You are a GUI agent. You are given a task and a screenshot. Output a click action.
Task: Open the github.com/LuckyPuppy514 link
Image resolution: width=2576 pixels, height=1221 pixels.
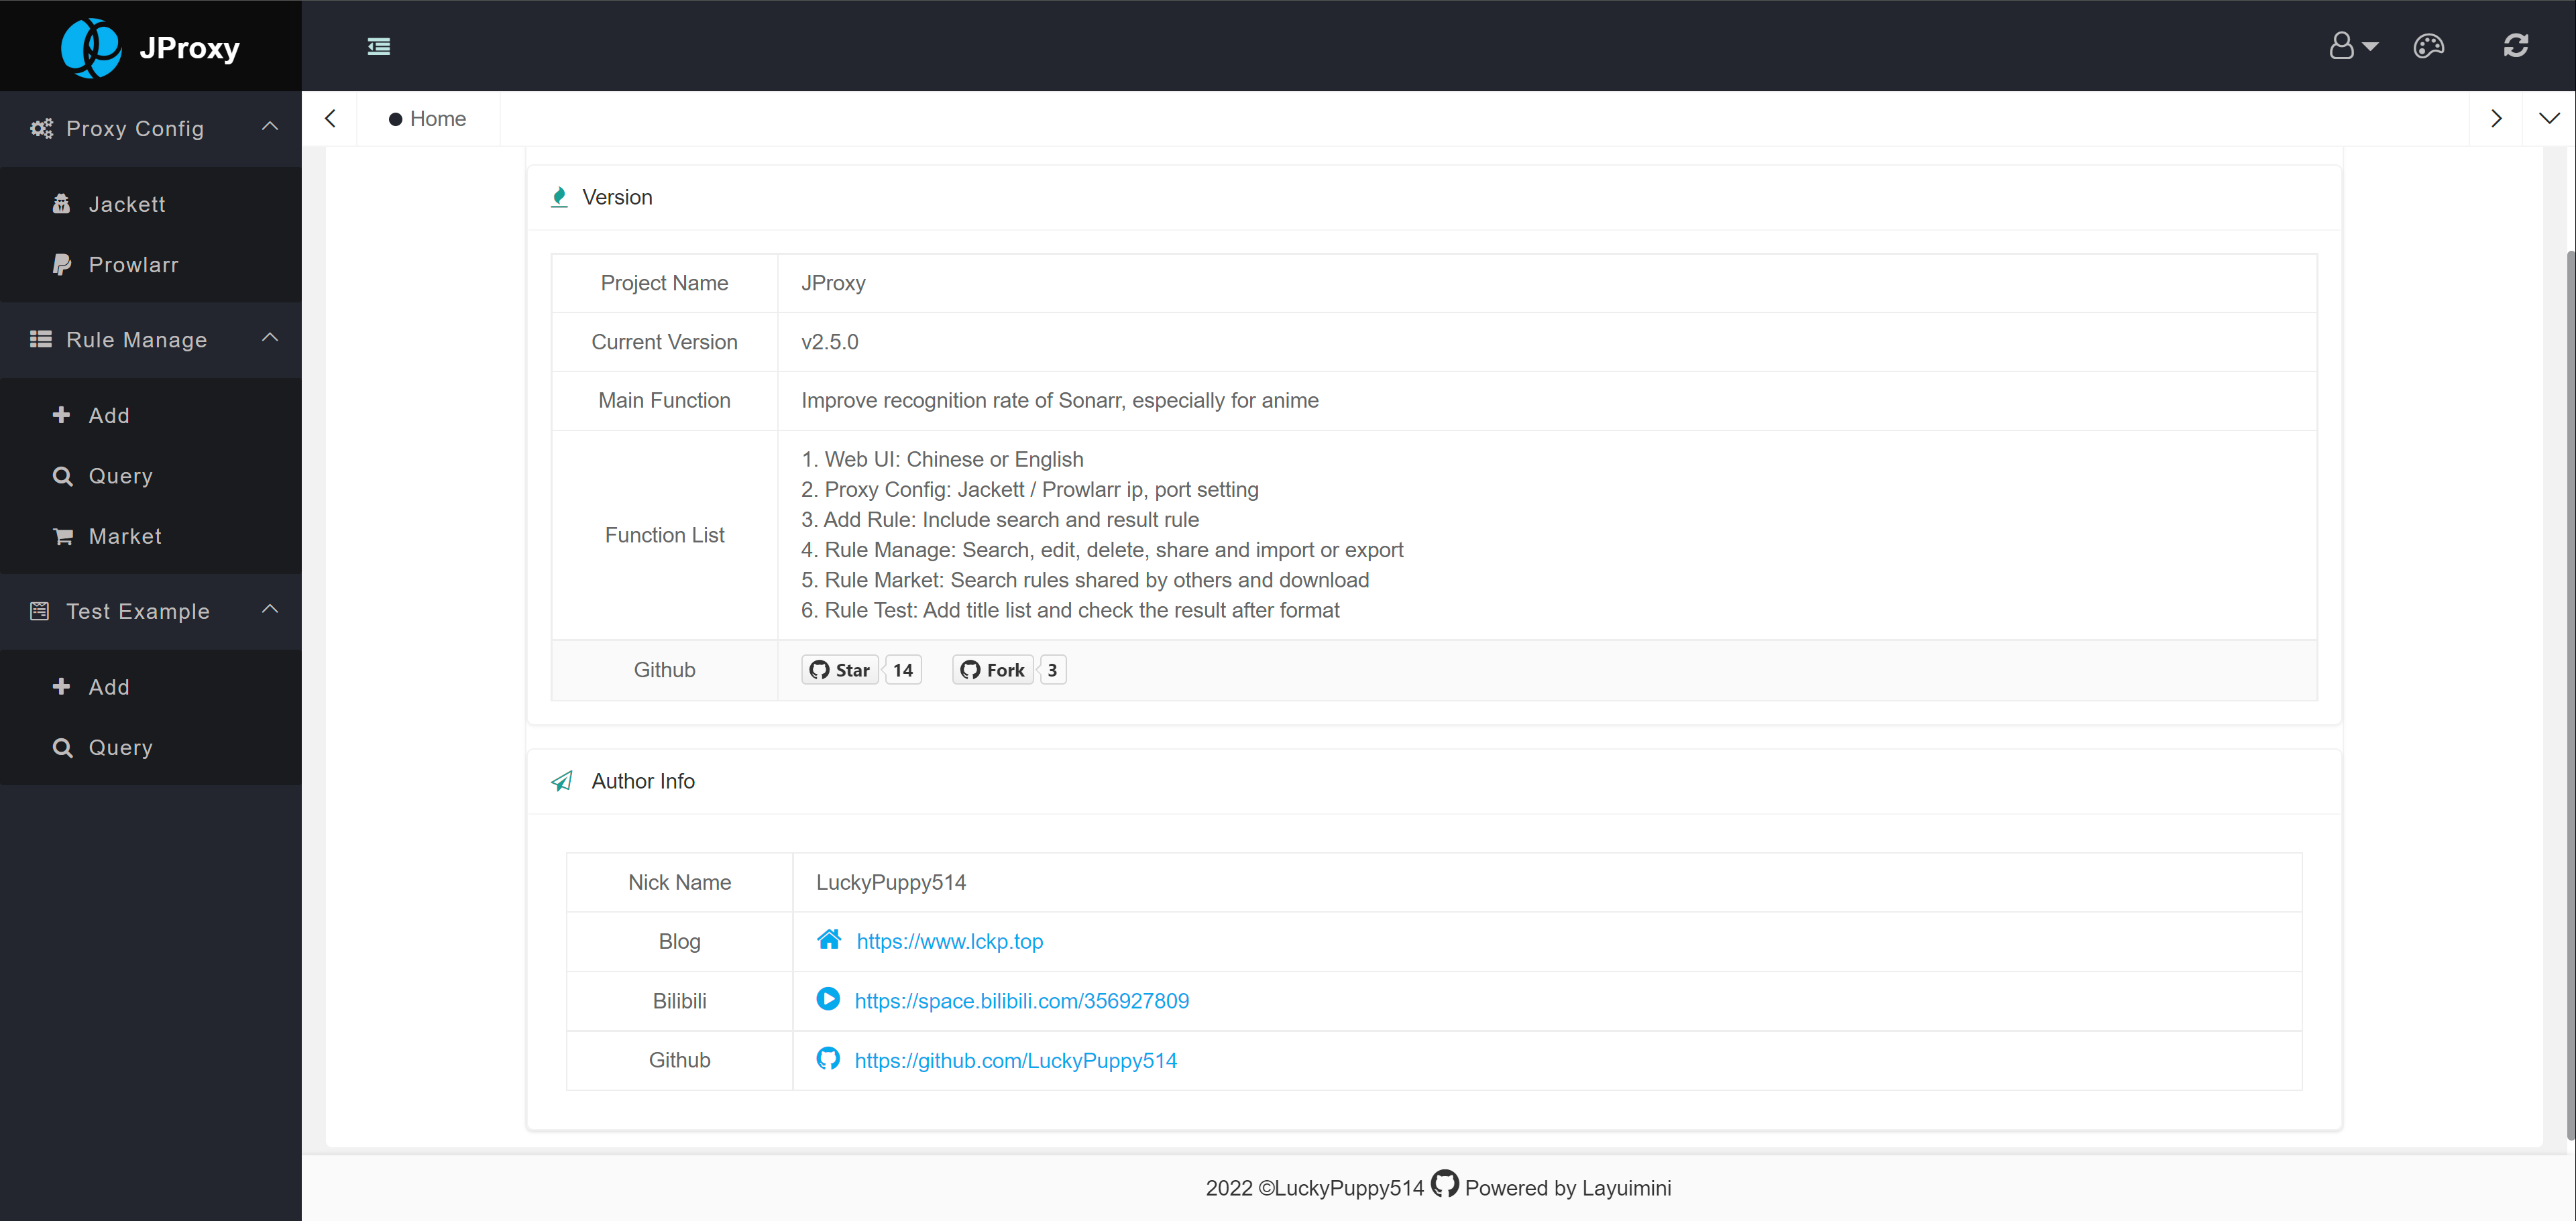tap(1015, 1060)
